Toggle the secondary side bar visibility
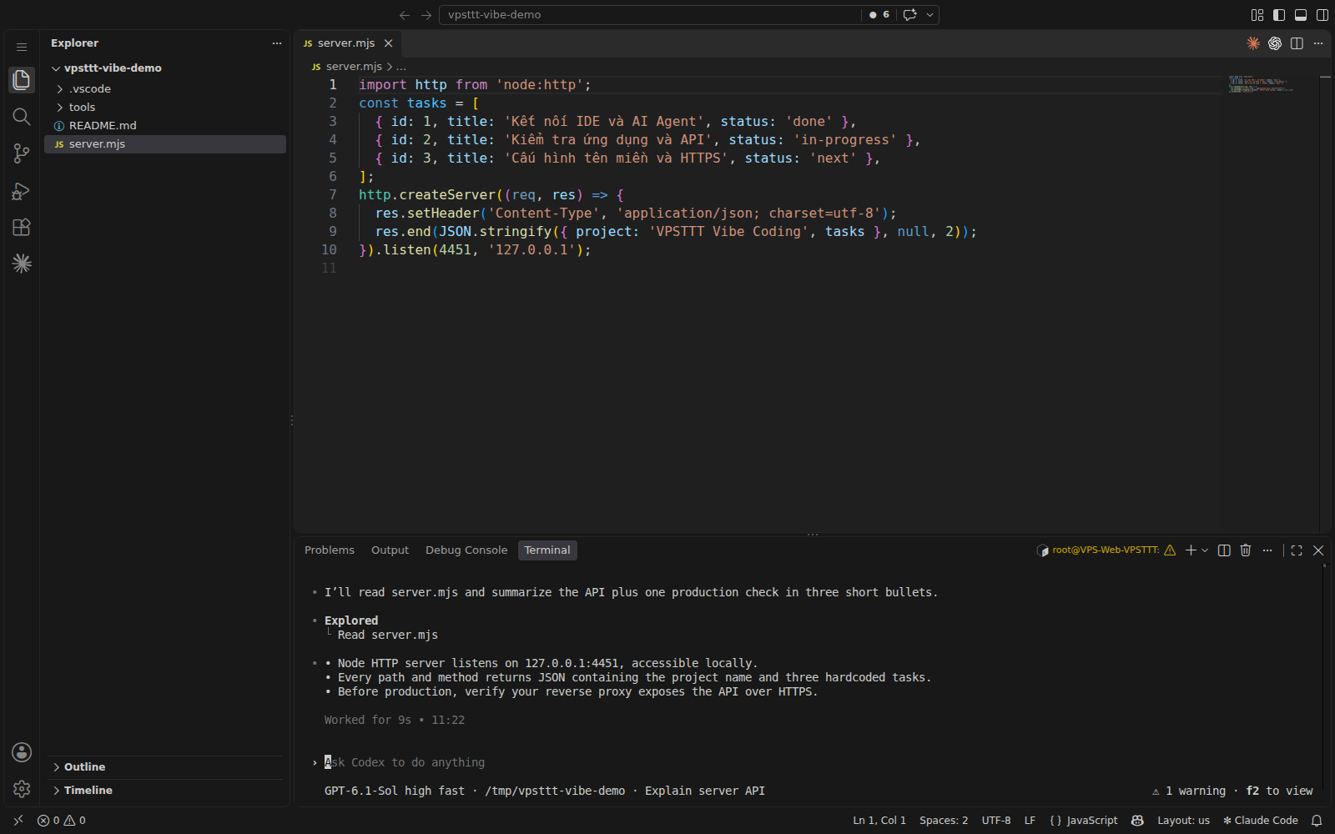The width and height of the screenshot is (1335, 834). pos(1322,15)
